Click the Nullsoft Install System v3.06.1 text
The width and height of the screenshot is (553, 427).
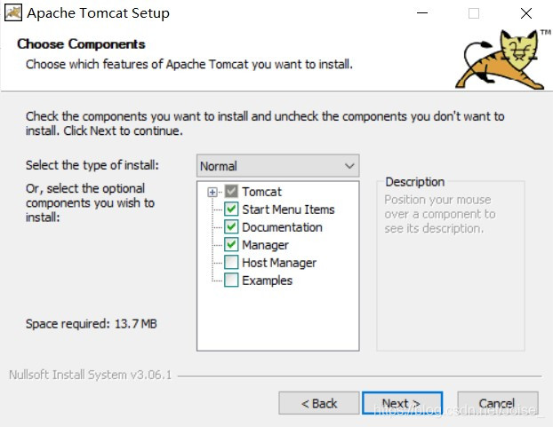pos(91,375)
